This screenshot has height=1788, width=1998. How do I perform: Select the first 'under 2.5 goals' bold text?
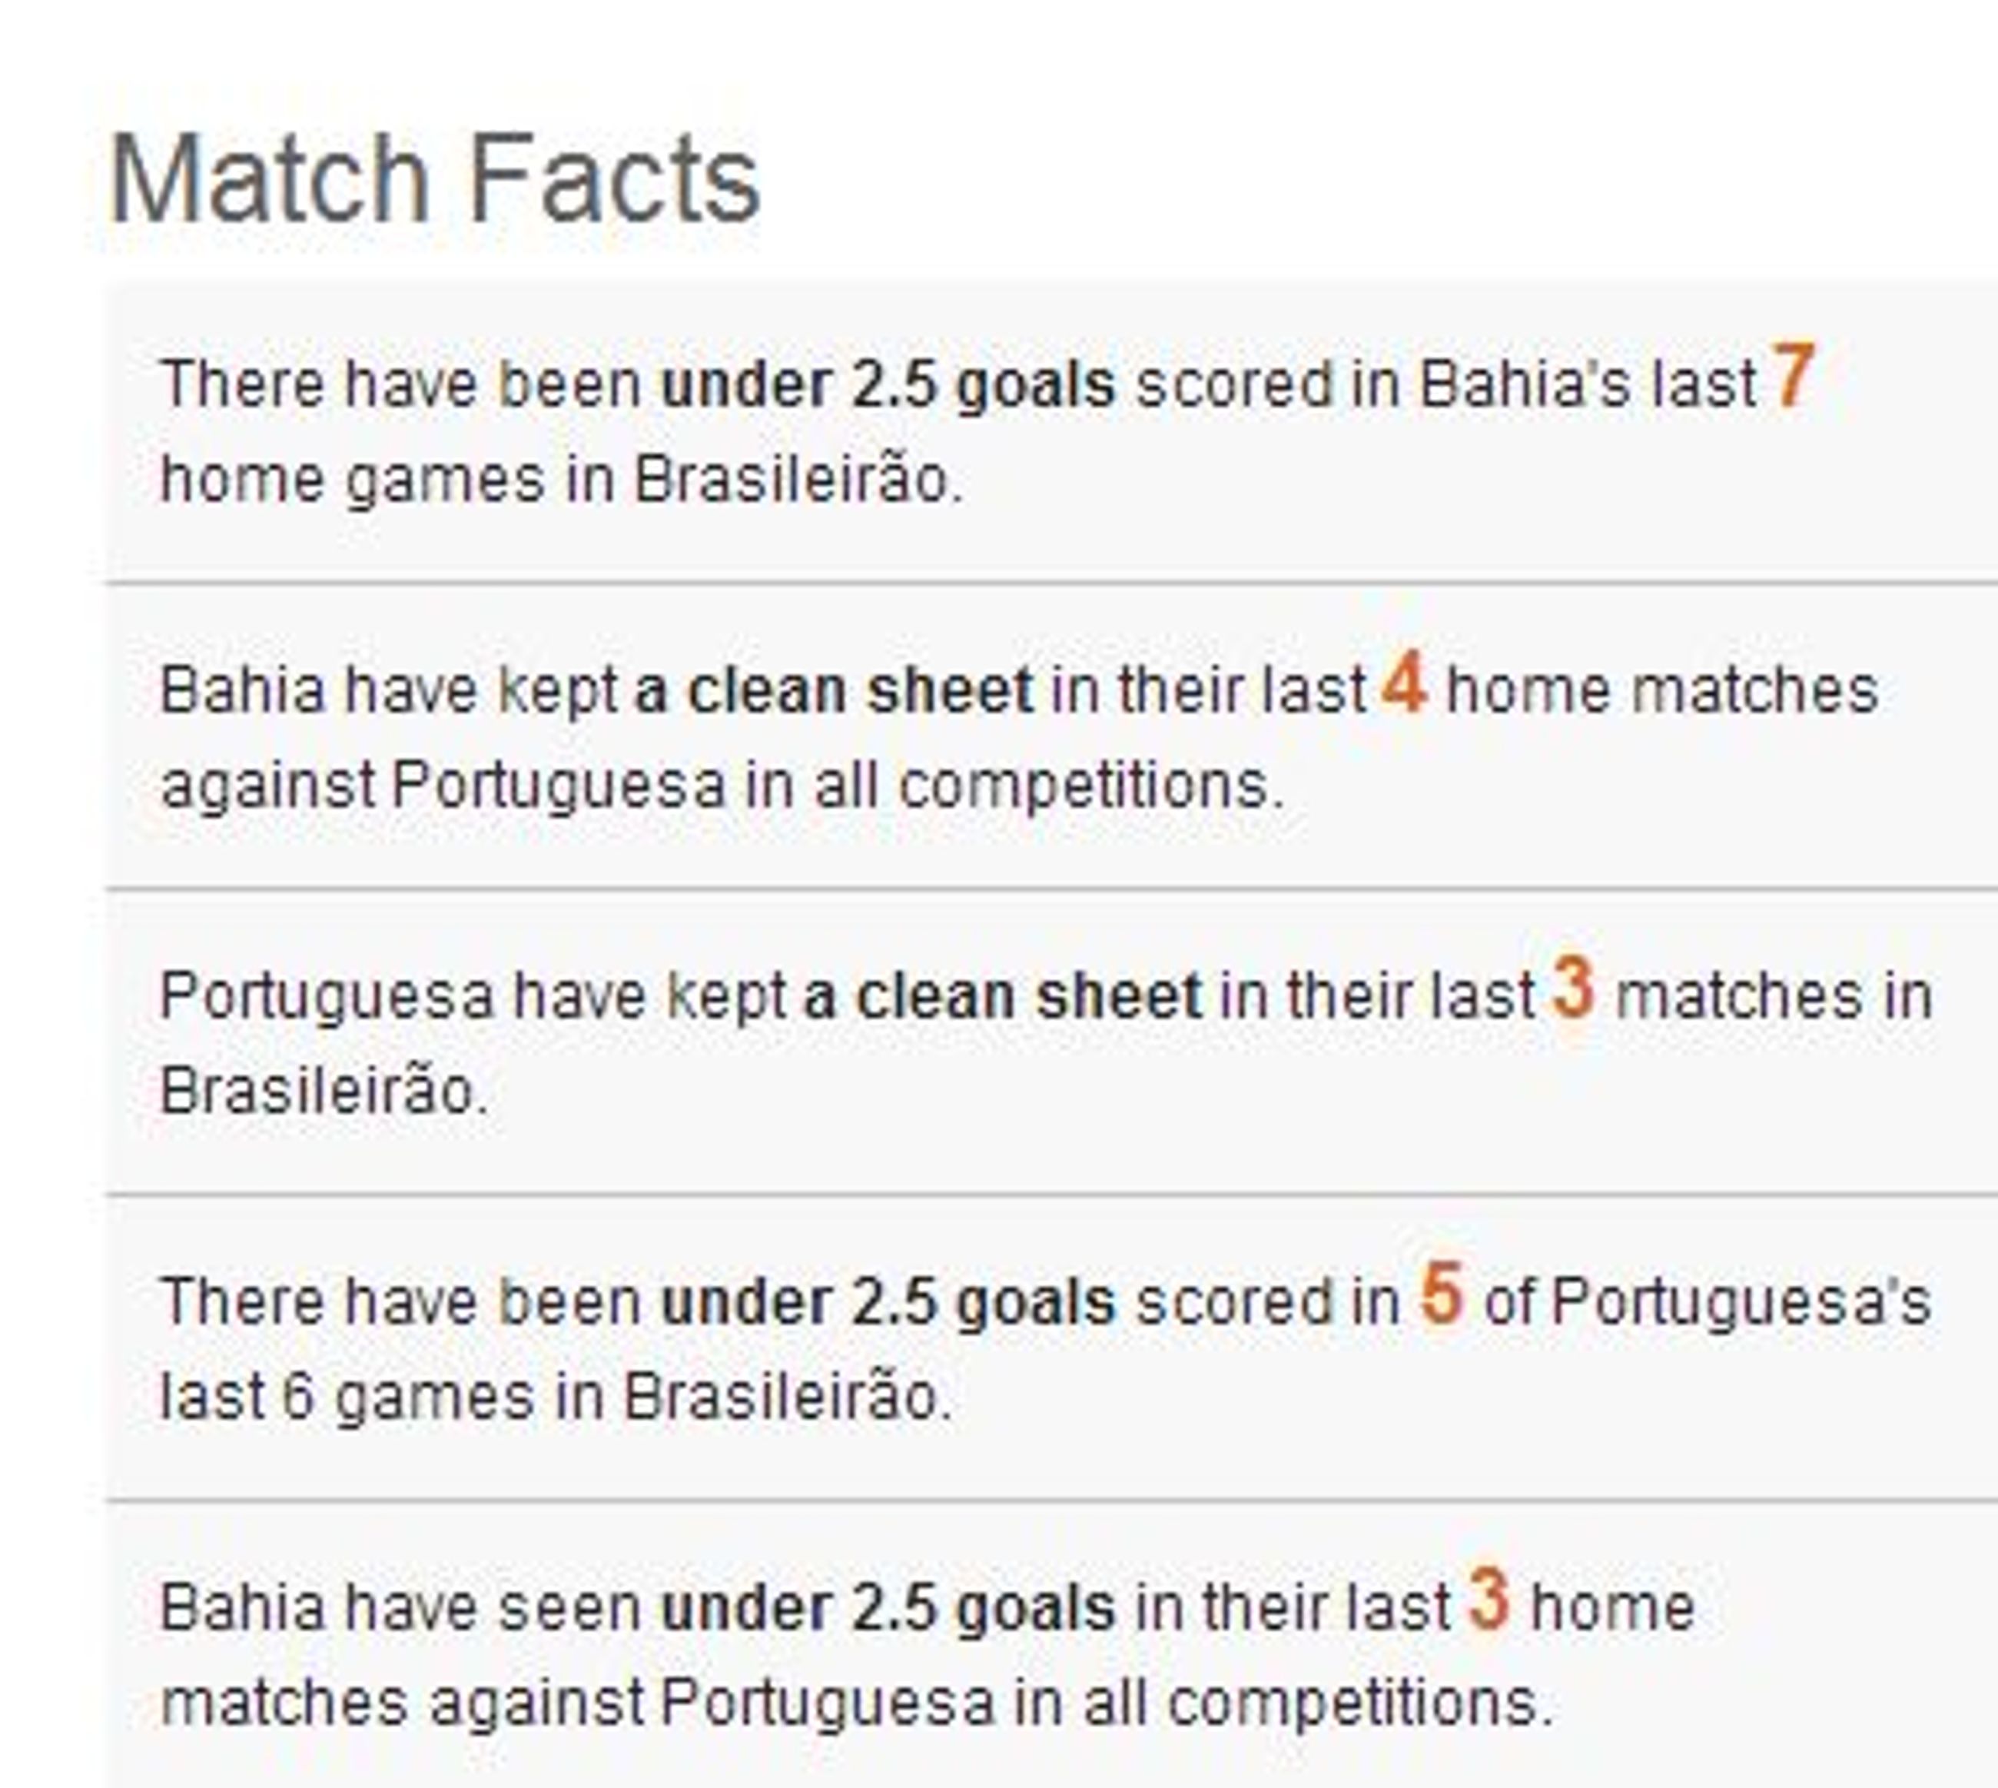click(888, 385)
